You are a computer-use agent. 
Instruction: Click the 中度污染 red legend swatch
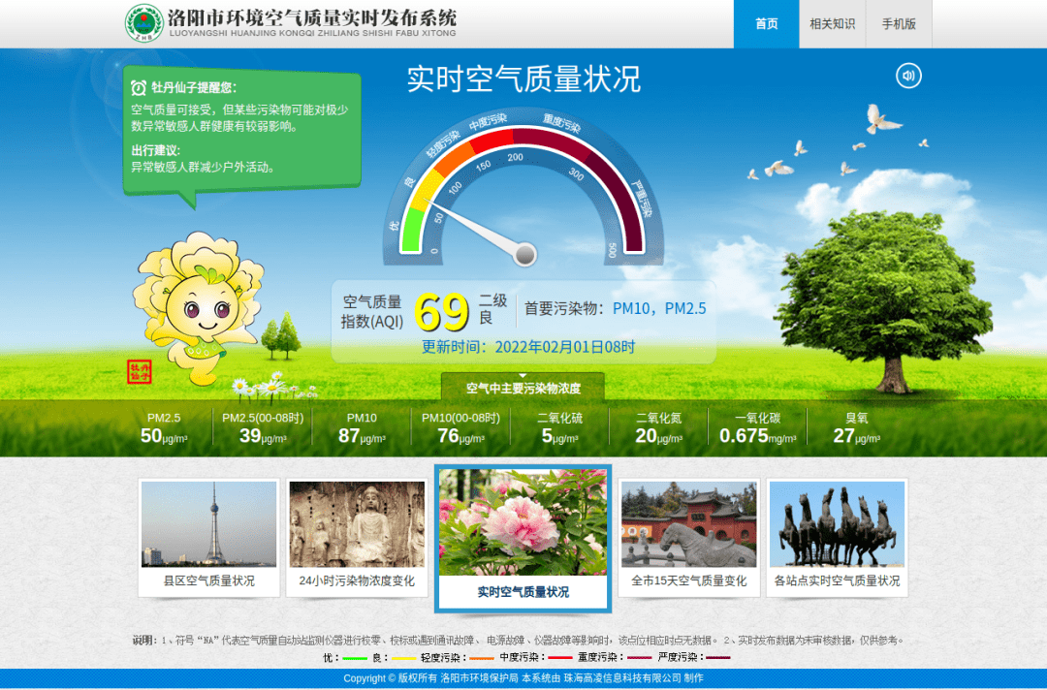tap(559, 657)
